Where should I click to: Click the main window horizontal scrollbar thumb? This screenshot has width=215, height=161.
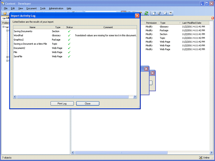point(121,153)
